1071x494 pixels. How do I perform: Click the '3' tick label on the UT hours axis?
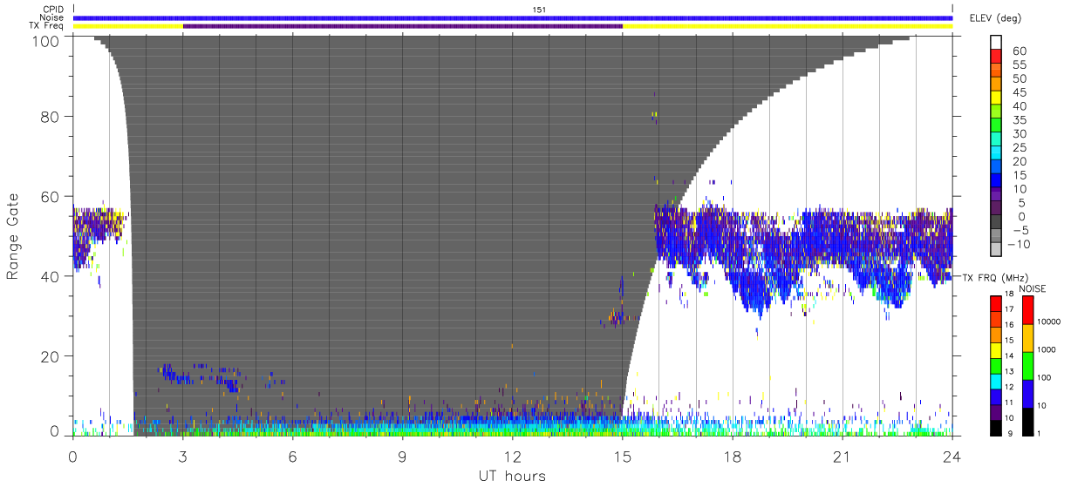[183, 457]
